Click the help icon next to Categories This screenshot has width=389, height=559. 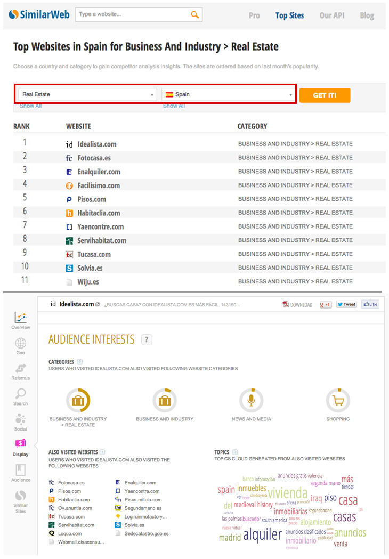(x=79, y=361)
